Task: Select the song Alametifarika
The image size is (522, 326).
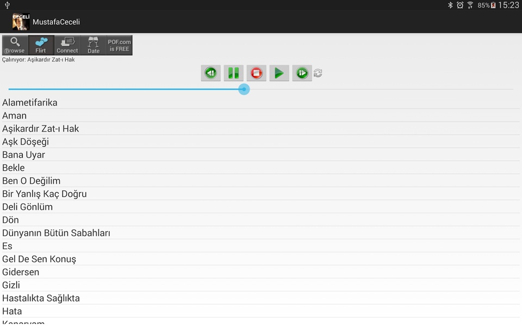Action: [x=261, y=103]
